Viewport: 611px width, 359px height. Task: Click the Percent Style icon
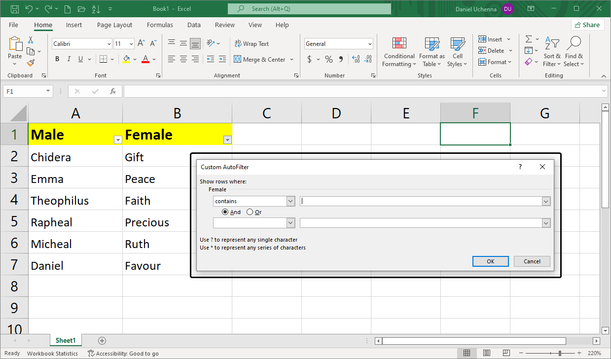tap(328, 59)
